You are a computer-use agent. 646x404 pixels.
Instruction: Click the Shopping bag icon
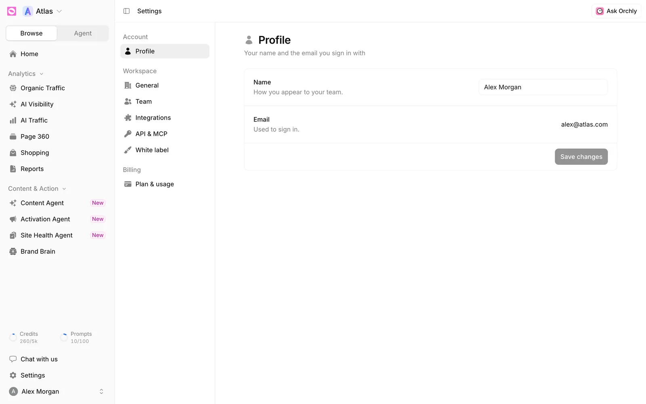pyautogui.click(x=13, y=153)
